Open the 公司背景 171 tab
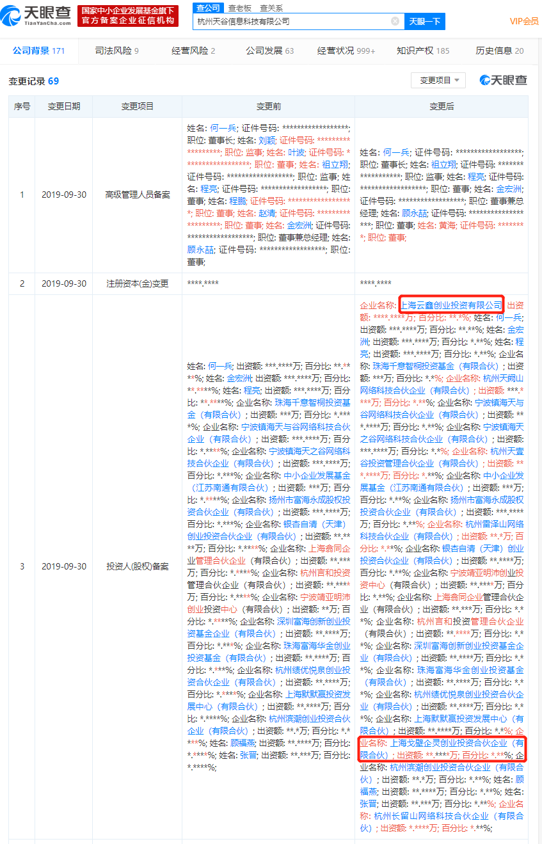Viewport: 542px width, 844px height. coord(38,51)
